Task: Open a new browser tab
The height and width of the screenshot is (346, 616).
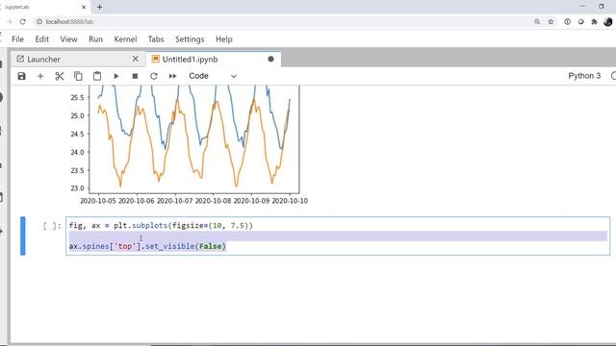Action: coord(99,7)
